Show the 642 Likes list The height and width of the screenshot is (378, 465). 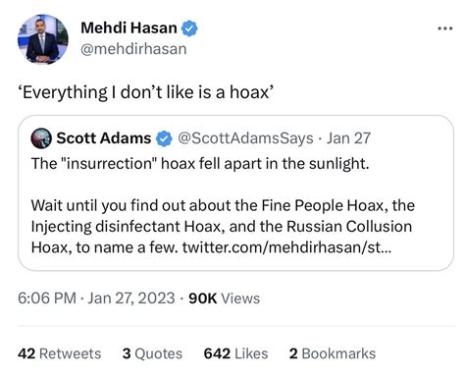(235, 353)
